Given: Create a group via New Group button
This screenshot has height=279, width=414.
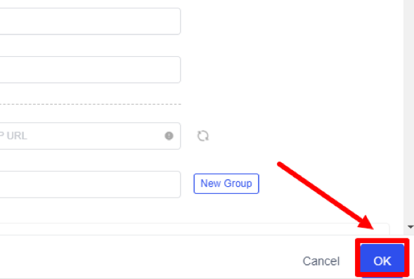Looking at the screenshot, I should (x=226, y=183).
